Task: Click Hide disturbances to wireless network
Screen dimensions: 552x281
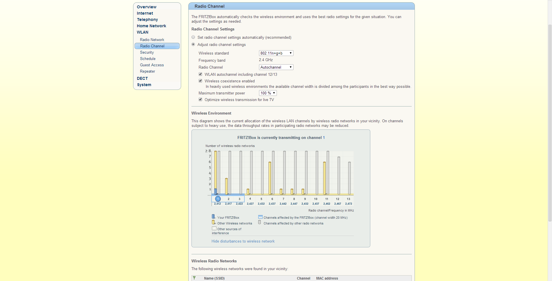Action: (243, 241)
